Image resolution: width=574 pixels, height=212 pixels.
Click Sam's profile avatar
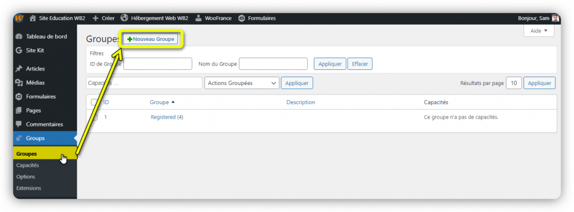[x=556, y=18]
